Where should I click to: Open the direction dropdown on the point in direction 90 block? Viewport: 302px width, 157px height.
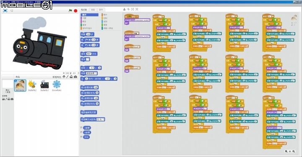point(89,54)
